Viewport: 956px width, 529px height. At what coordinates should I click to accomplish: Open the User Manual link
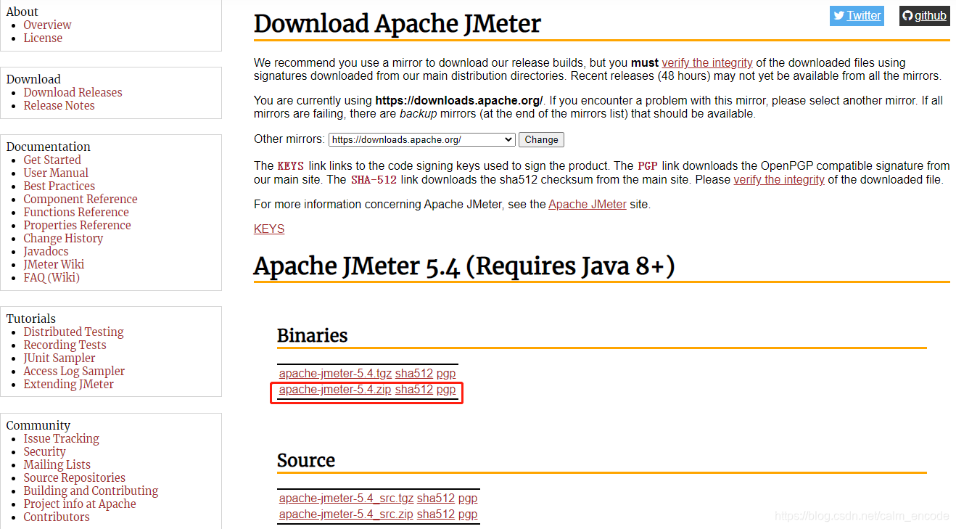[56, 173]
